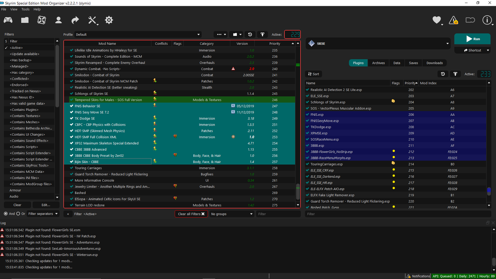Click the Help info circle icon

[x=487, y=20]
